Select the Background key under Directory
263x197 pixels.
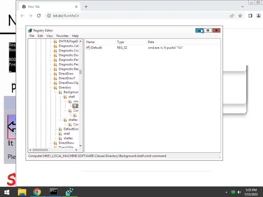71,92
